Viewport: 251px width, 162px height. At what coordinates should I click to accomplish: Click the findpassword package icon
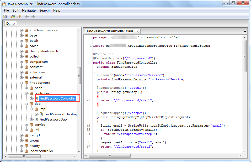pos(26,83)
